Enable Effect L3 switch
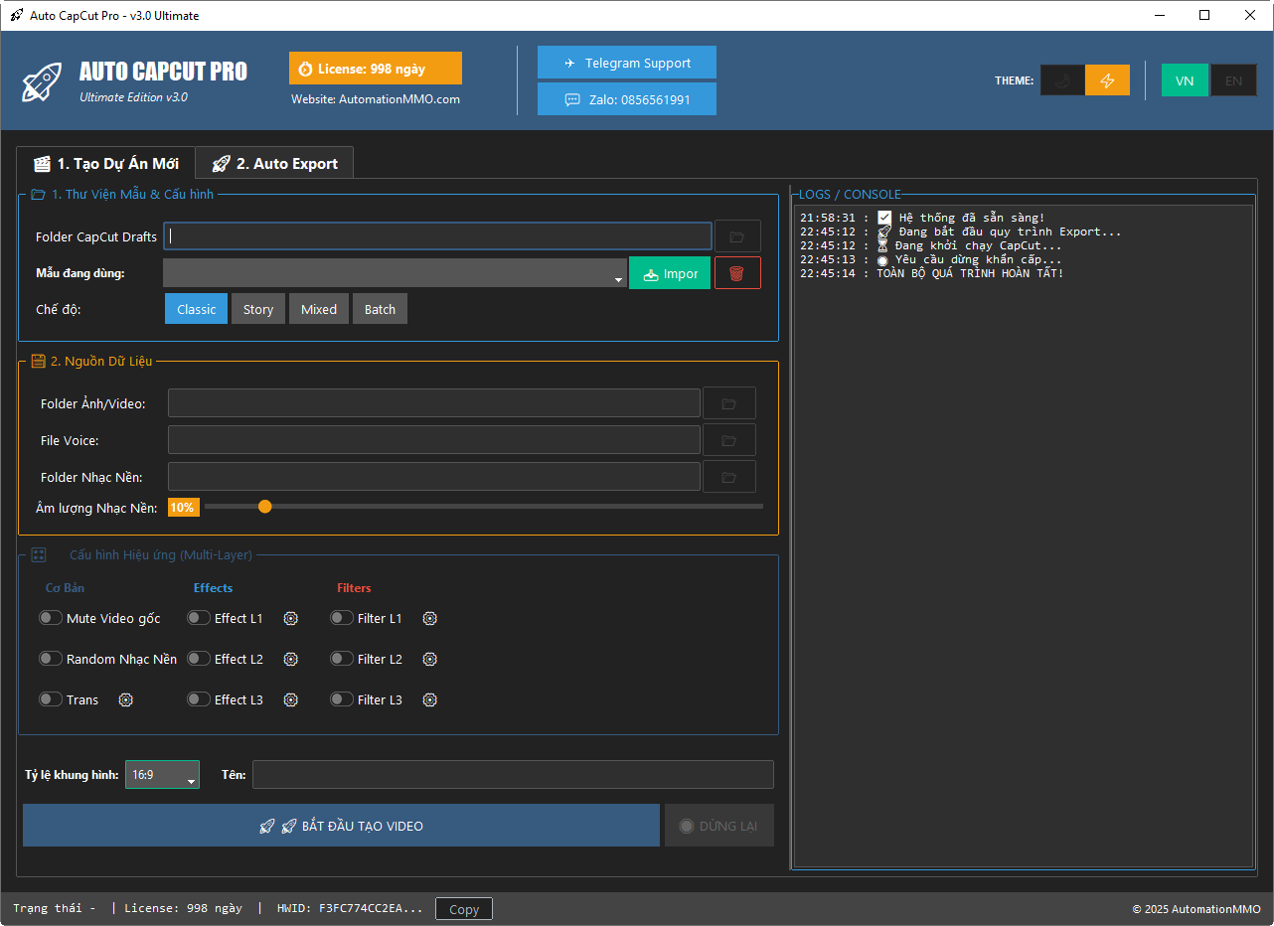The image size is (1274, 926). click(x=199, y=699)
